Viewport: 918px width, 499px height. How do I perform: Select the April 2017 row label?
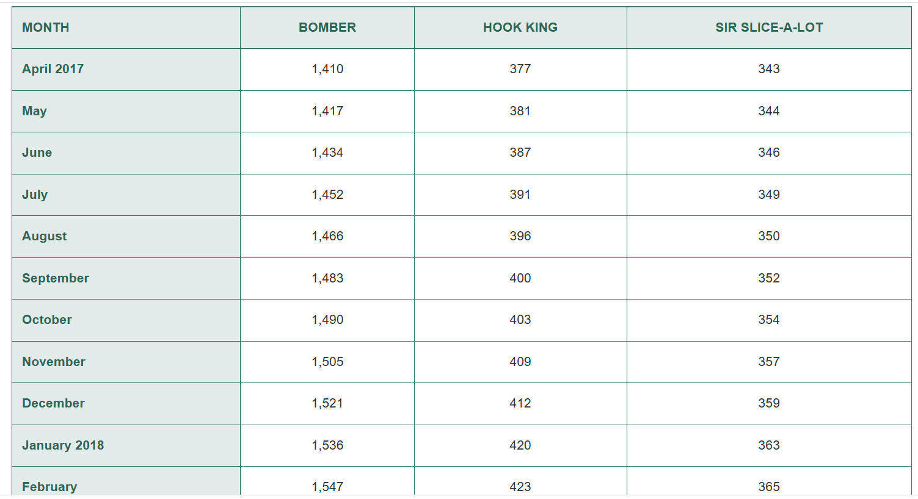[x=53, y=69]
